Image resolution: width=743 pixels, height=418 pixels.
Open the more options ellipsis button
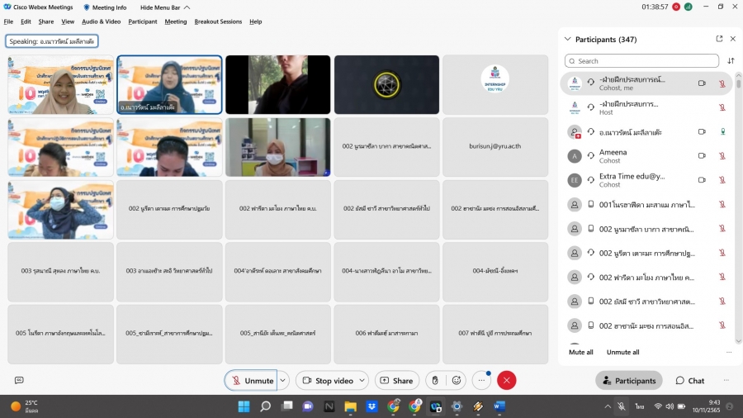point(481,381)
